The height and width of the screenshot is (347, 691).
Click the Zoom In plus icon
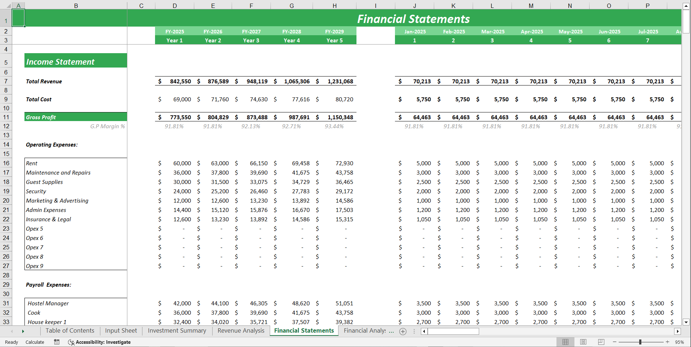(667, 342)
